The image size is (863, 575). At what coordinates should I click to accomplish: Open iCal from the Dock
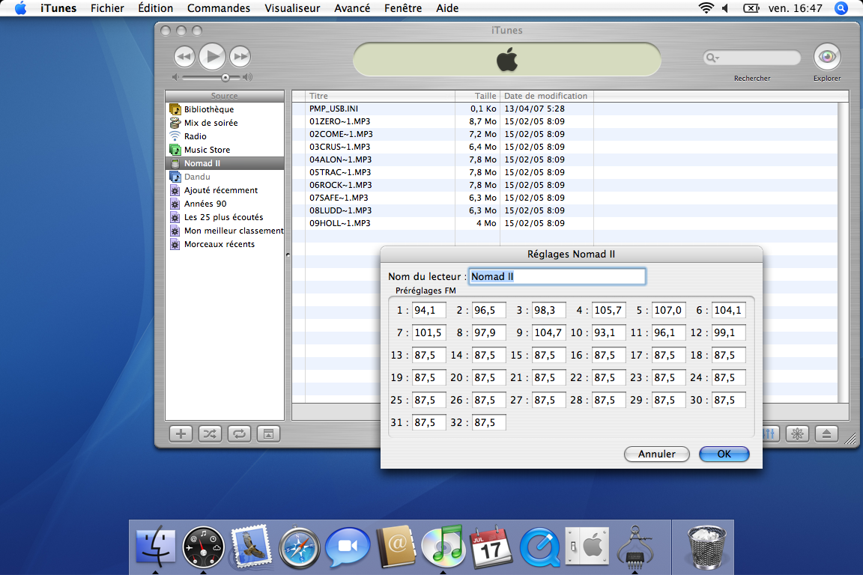tap(491, 547)
